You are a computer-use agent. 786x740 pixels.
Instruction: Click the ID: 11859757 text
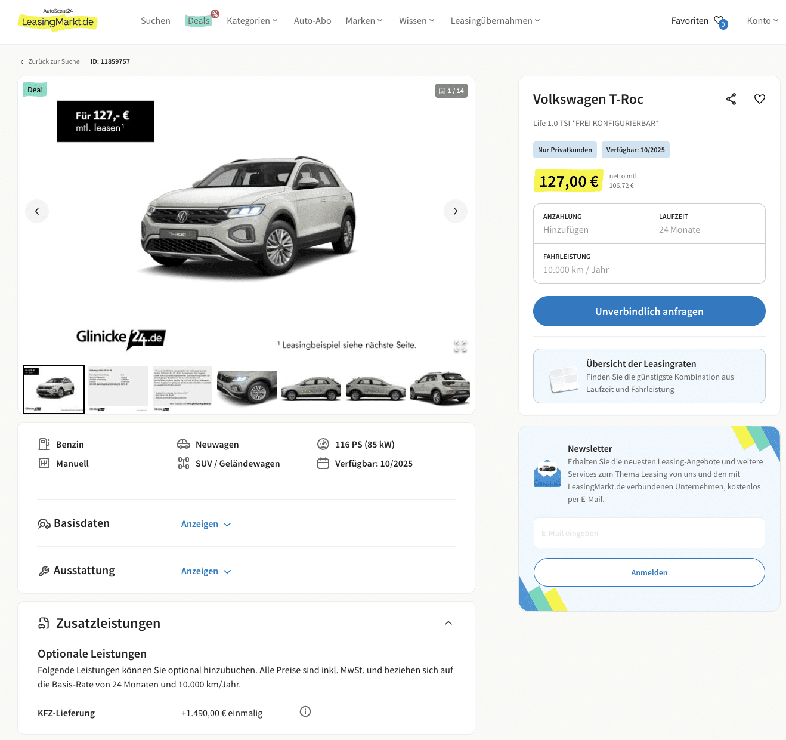click(x=110, y=61)
